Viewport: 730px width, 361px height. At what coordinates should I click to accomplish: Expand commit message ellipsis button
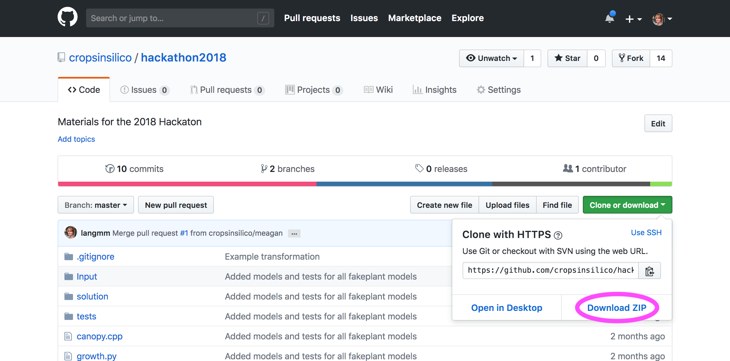point(294,233)
